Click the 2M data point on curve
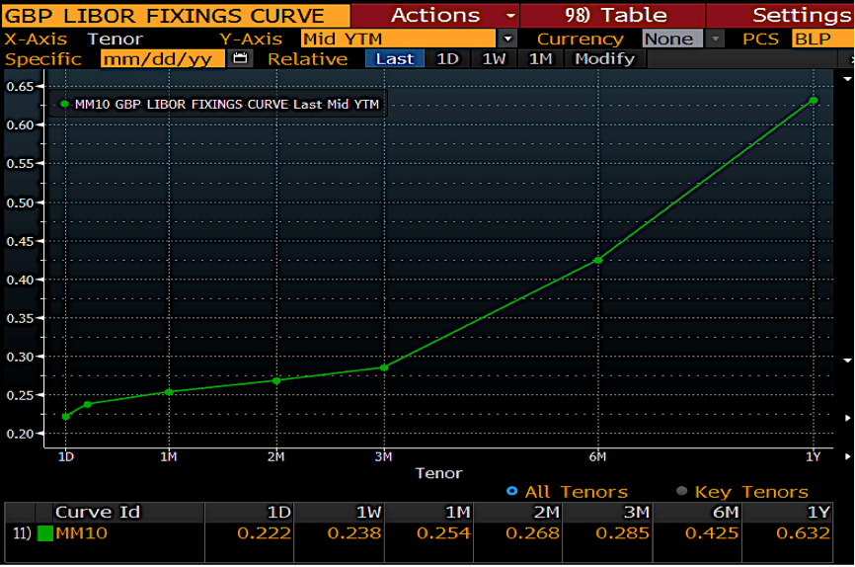The height and width of the screenshot is (567, 855). (x=276, y=381)
